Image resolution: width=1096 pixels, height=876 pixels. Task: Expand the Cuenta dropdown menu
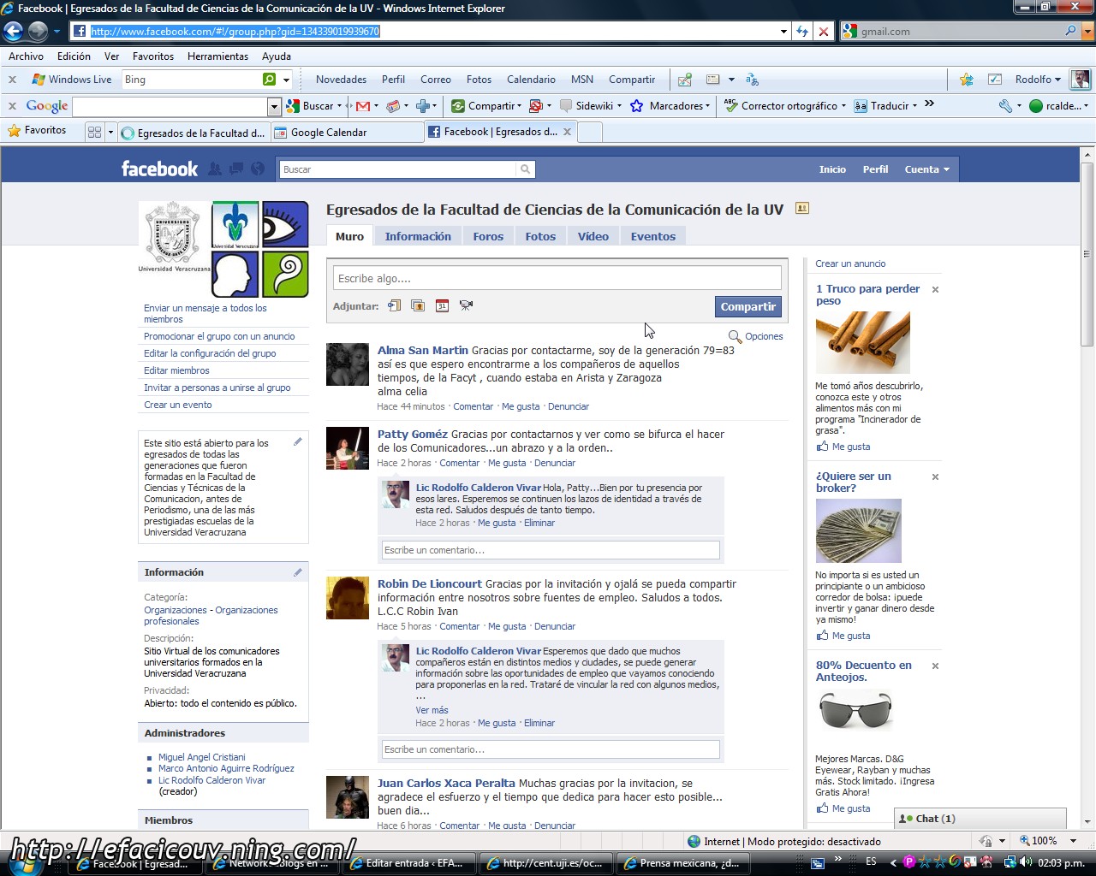pyautogui.click(x=926, y=169)
